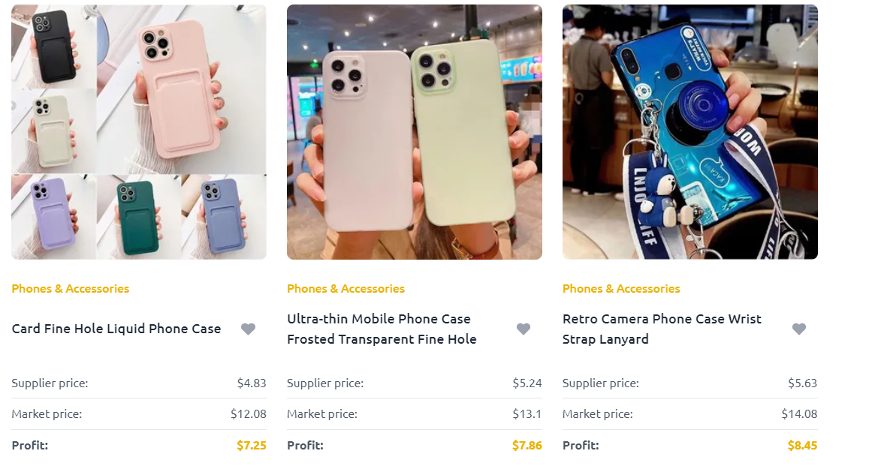View the large pink card-holder phone case photo
The image size is (869, 469).
[x=182, y=89]
